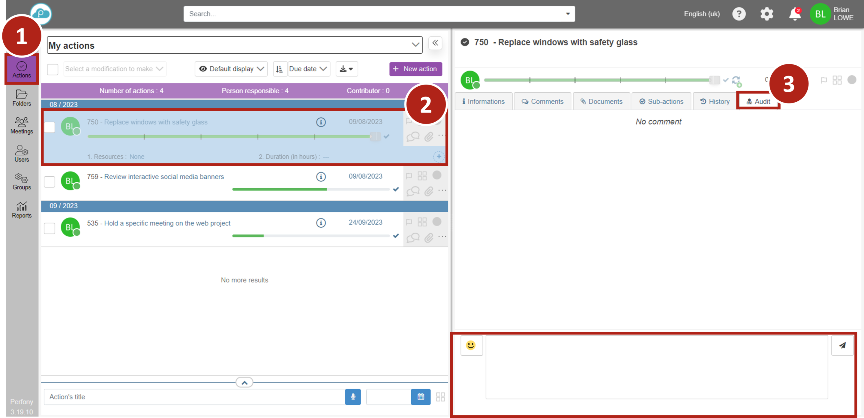This screenshot has width=864, height=418.
Task: Click info icon on action 759
Action: click(x=321, y=177)
